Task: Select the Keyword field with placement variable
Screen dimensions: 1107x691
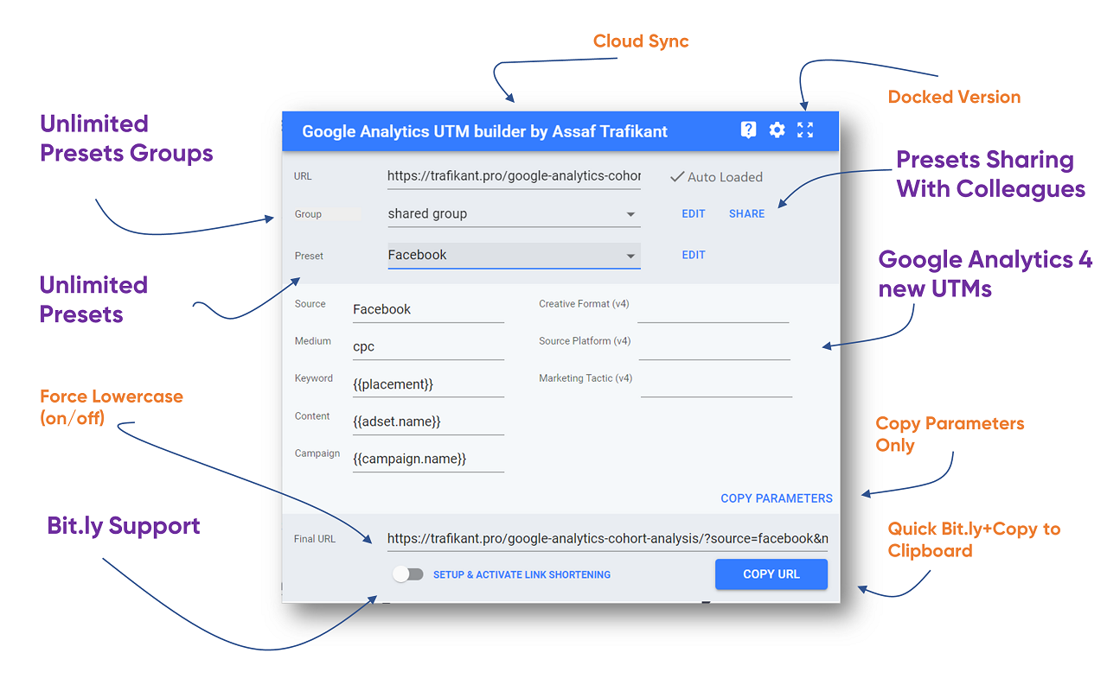Action: 428,383
